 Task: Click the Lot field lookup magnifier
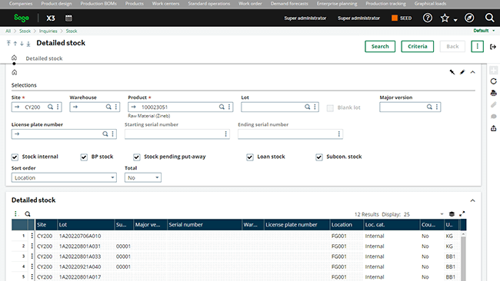click(307, 107)
